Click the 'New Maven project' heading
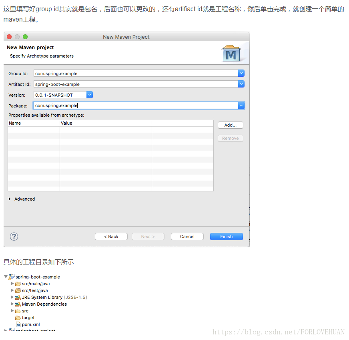349x340 pixels. pyautogui.click(x=30, y=47)
